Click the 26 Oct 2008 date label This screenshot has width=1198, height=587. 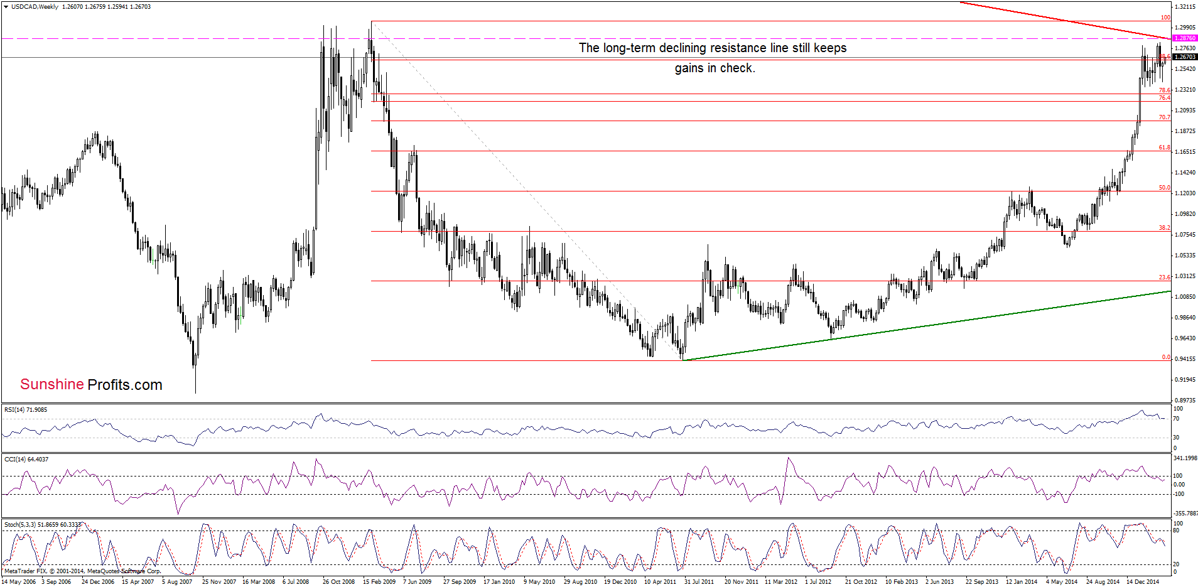339,582
